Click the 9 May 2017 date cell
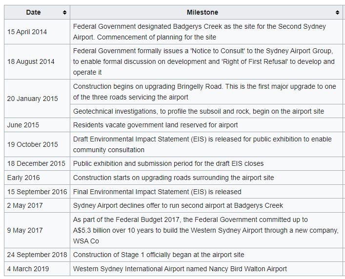Viewport: 345px width, 279px height. tap(25, 230)
